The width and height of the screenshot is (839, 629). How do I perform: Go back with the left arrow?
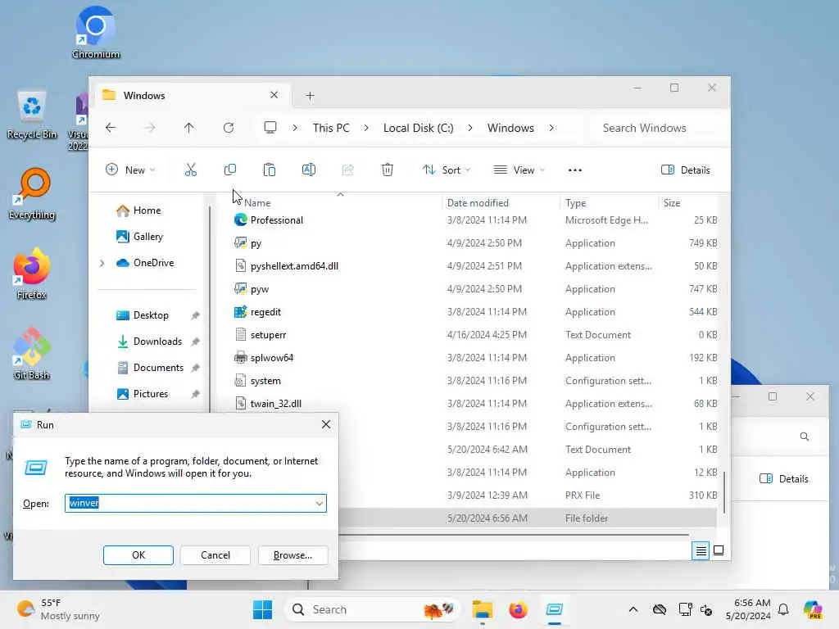coord(111,128)
